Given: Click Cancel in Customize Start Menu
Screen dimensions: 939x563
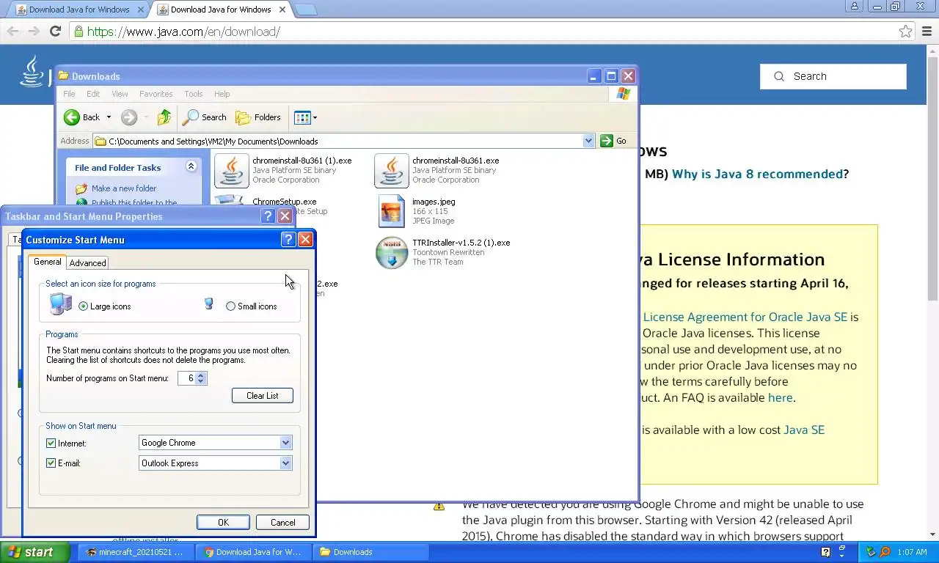Looking at the screenshot, I should click(282, 523).
